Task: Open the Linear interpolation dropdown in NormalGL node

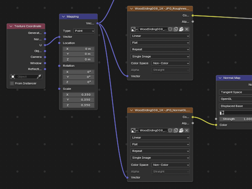Action: [x=160, y=138]
